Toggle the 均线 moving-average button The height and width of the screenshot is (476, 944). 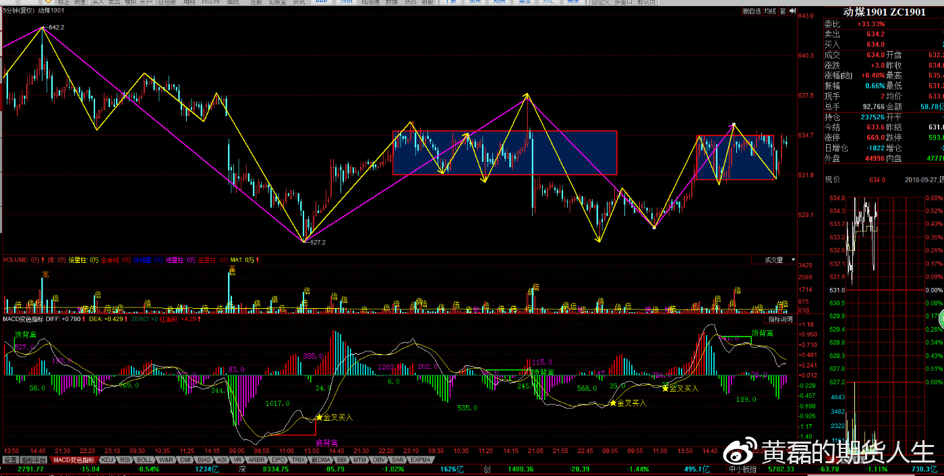pos(770,11)
